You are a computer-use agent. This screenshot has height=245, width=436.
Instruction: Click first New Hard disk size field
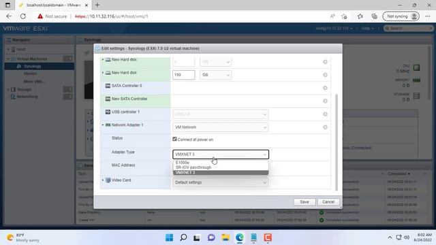183,62
